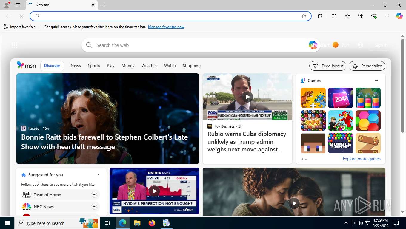Open Games card options menu
The width and height of the screenshot is (406, 229).
point(376,81)
